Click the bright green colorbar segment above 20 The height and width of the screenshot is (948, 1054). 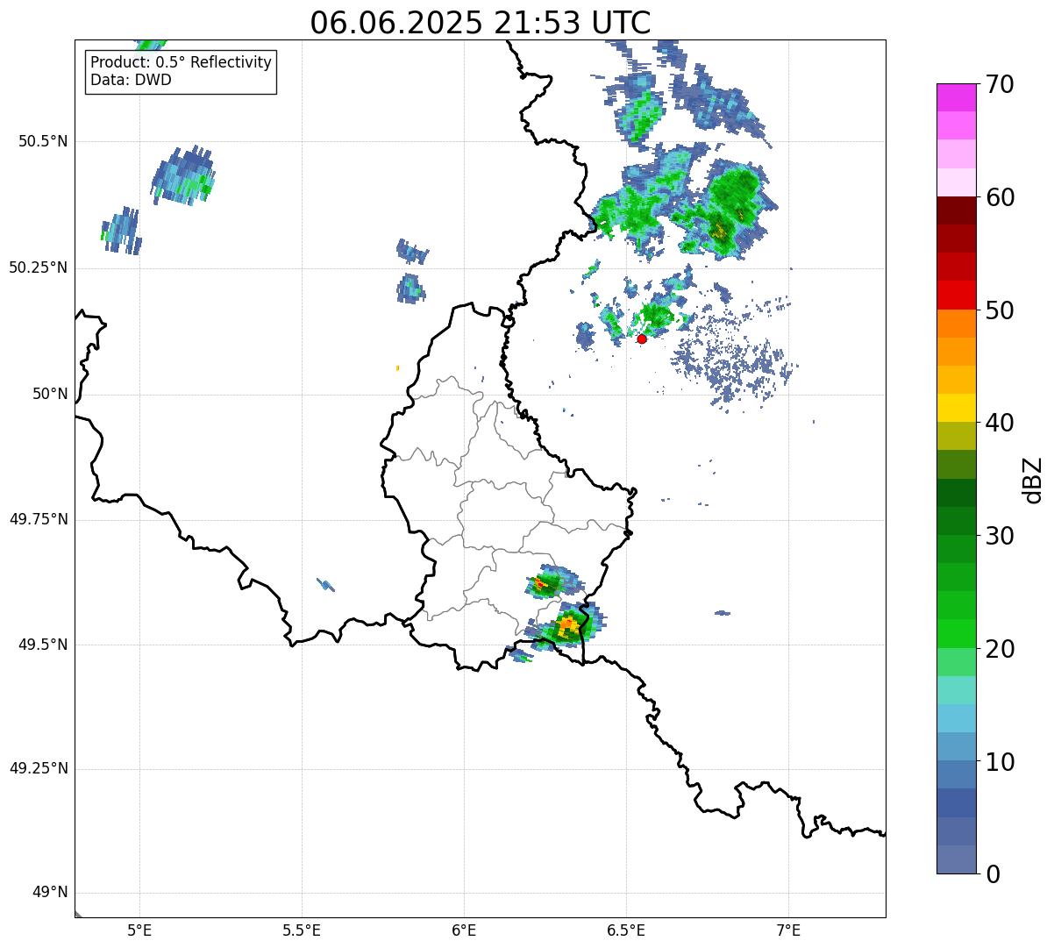click(956, 633)
